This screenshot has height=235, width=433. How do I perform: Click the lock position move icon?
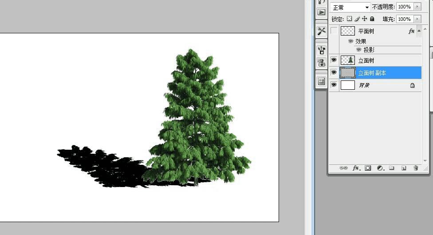coord(365,19)
